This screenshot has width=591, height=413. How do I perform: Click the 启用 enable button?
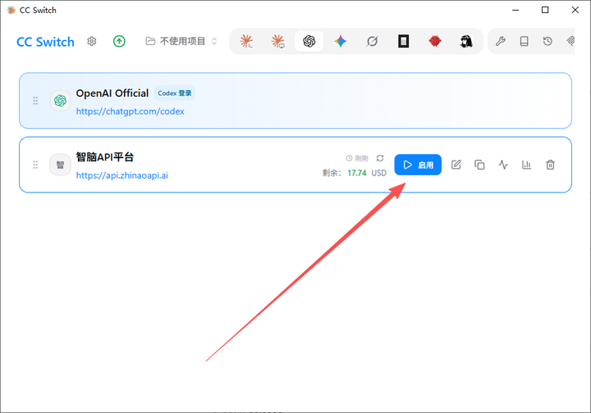coord(418,165)
